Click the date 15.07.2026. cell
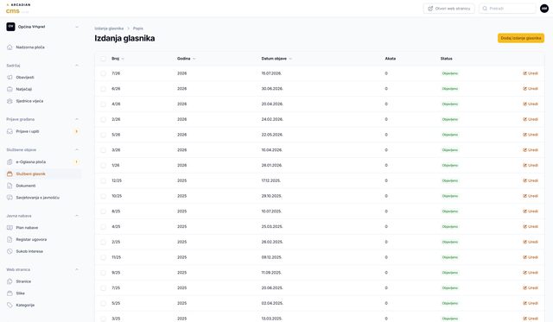 click(271, 73)
